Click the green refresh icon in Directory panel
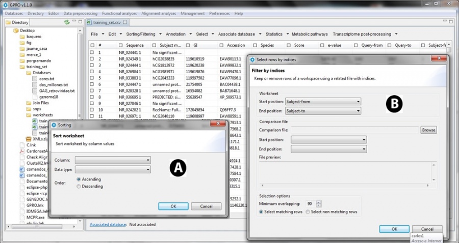 (x=67, y=22)
